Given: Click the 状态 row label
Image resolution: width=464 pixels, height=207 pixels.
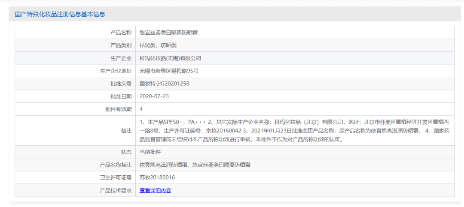Looking at the screenshot, I should point(126,152).
